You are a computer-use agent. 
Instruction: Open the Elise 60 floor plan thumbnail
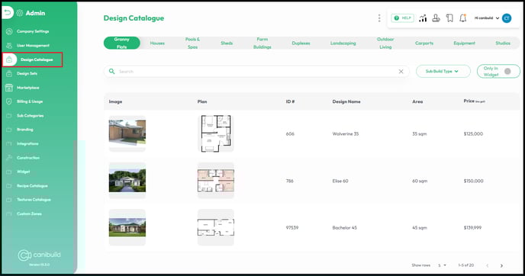216,181
